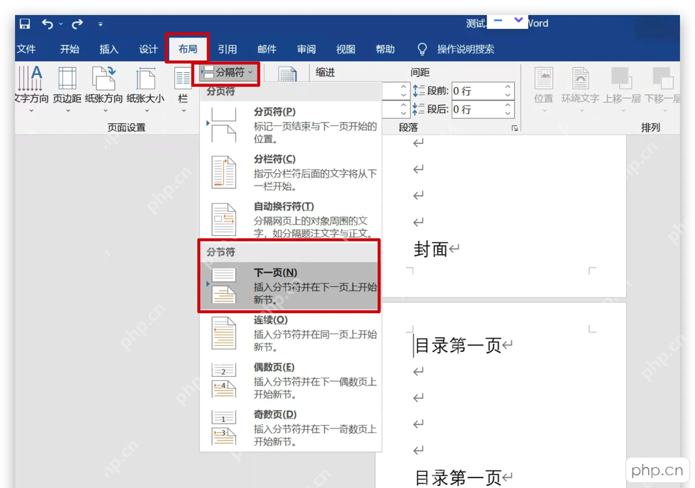Screen dimensions: 695x488
Task: Click the 段前 spacing value field
Action: [x=477, y=91]
